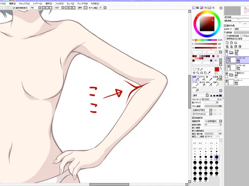Select the eyedropper color picker tool
The width and height of the screenshot is (249, 186).
click(209, 73)
